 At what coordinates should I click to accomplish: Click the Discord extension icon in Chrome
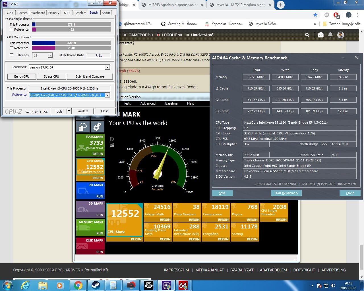[327, 15]
